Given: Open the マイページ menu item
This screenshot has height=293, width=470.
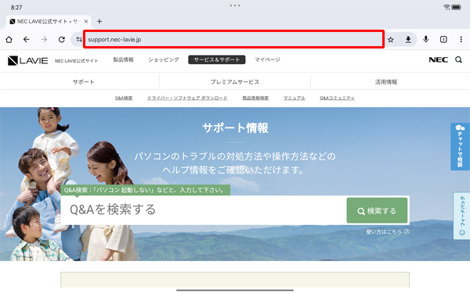Looking at the screenshot, I should click(267, 60).
